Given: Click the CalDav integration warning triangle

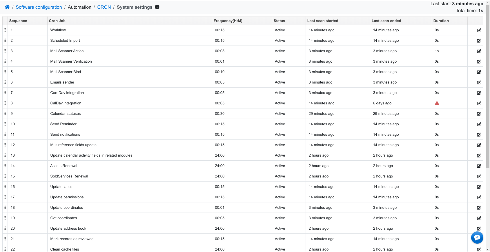Looking at the screenshot, I should click(x=437, y=103).
